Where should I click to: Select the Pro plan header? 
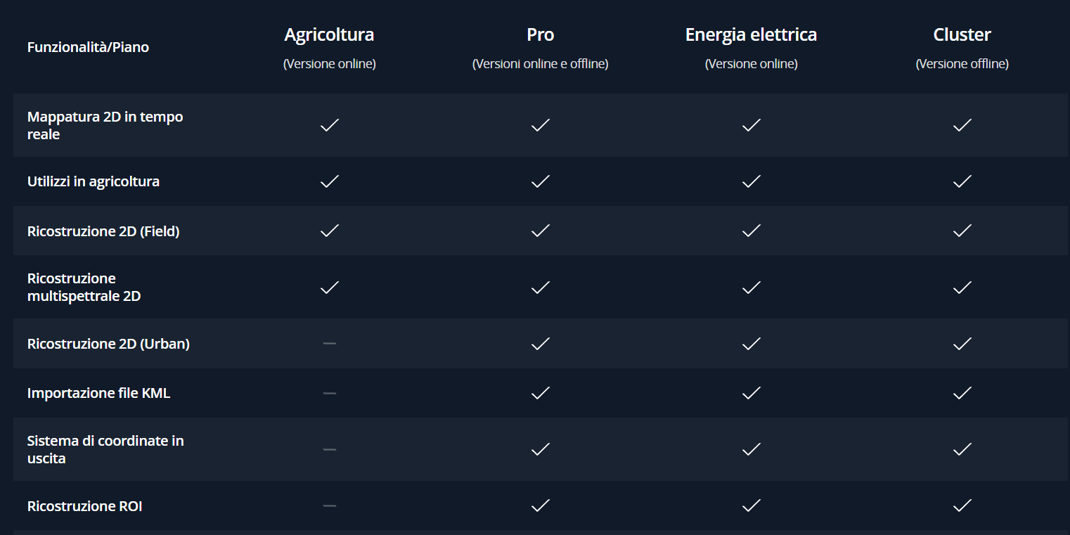(x=540, y=34)
